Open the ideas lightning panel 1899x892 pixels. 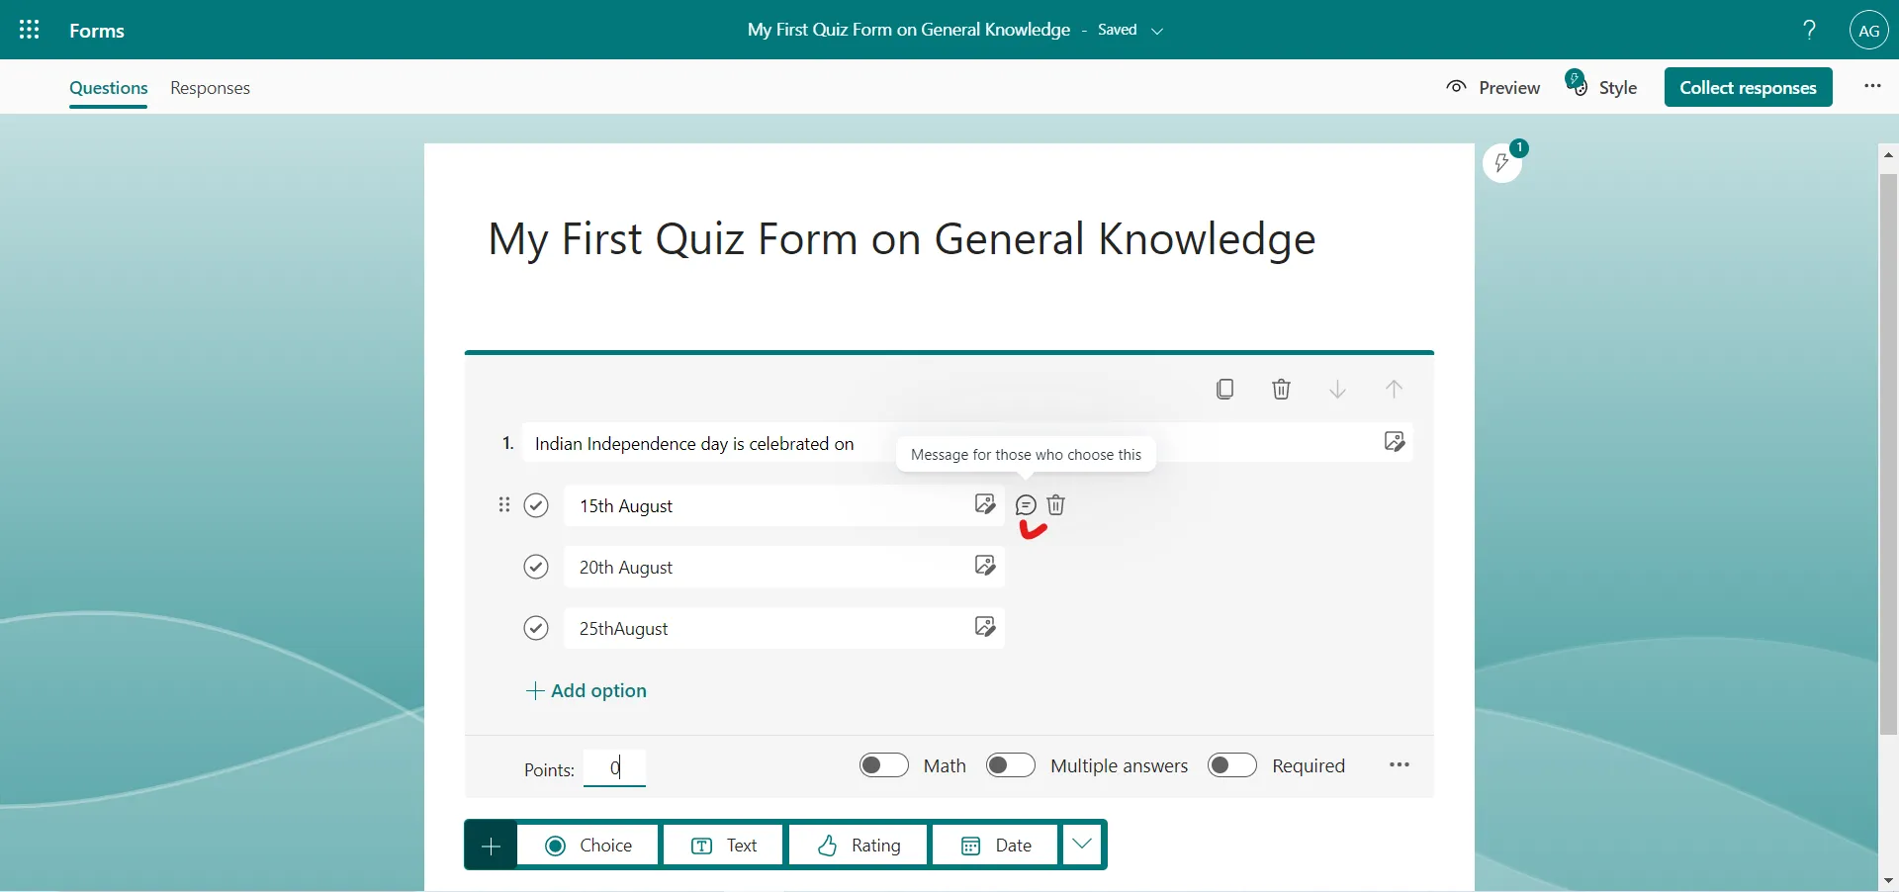(x=1502, y=164)
